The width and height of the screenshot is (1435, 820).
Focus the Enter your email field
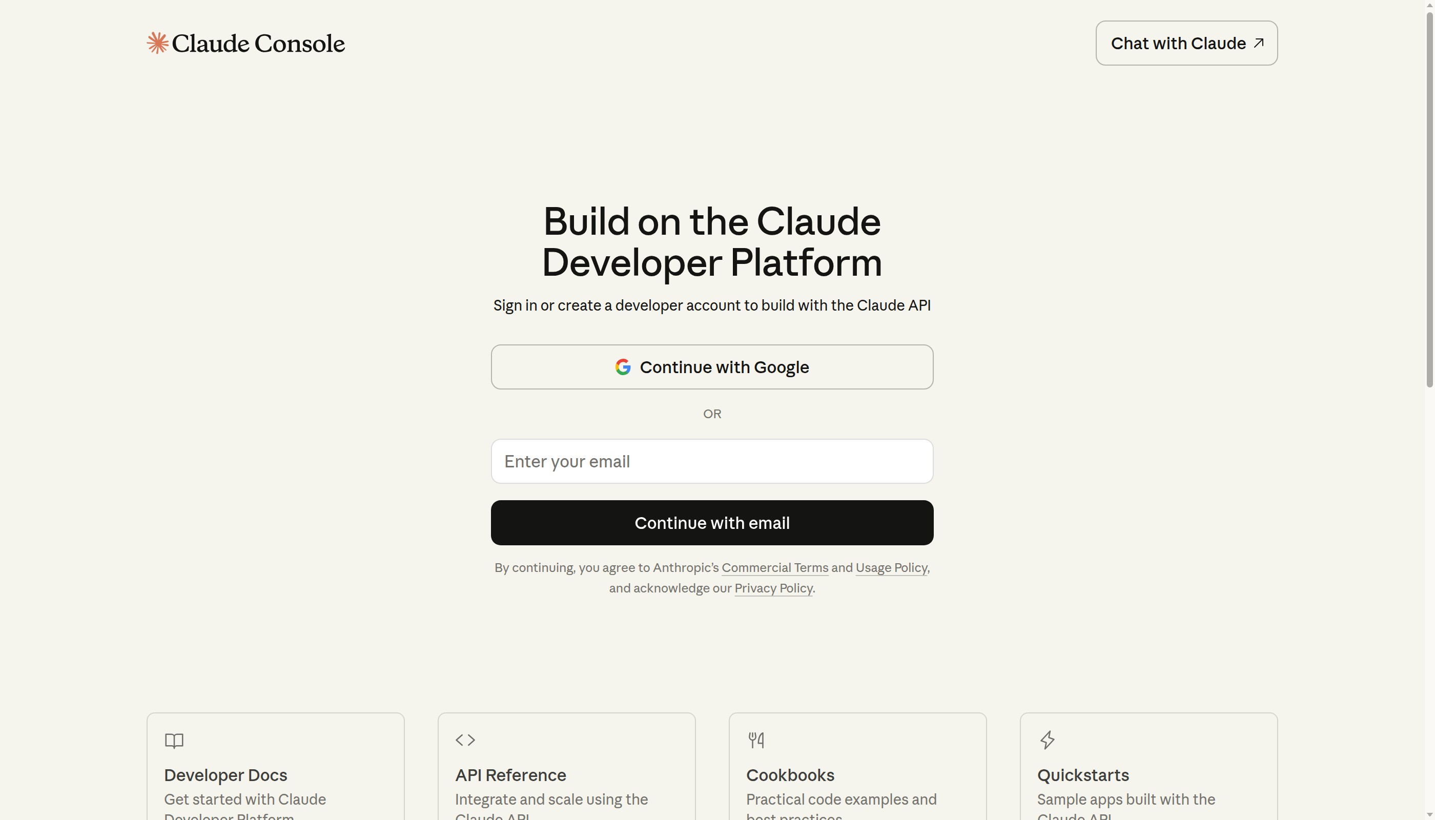click(x=712, y=461)
